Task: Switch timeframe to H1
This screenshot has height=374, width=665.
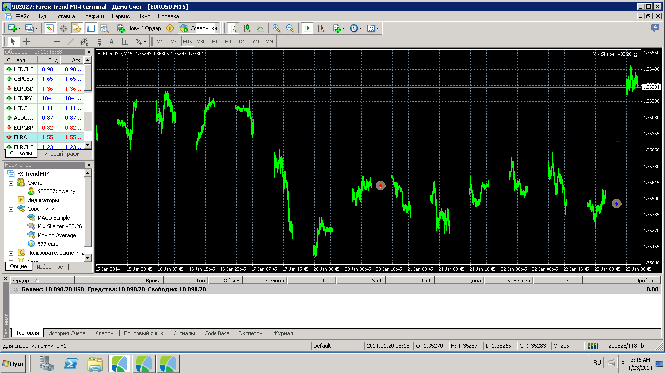Action: point(215,41)
